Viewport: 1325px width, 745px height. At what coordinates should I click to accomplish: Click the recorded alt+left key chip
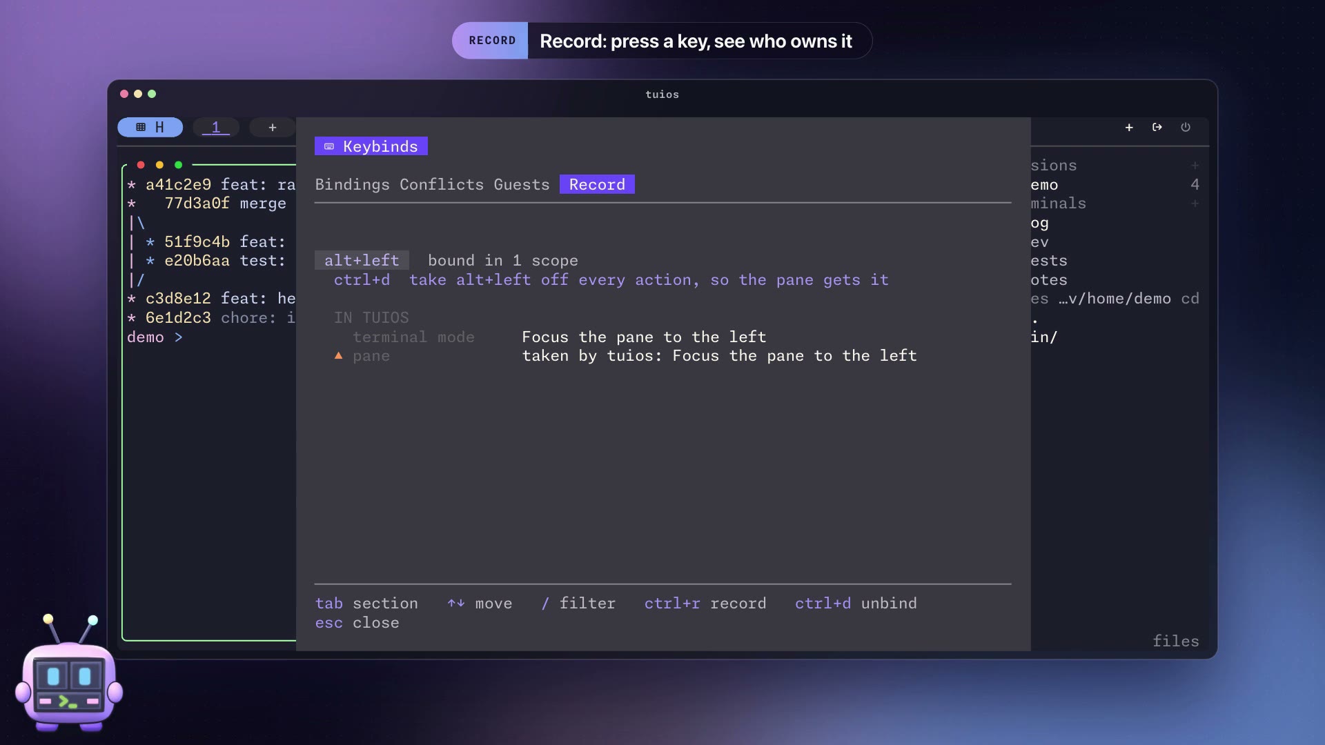click(x=362, y=261)
